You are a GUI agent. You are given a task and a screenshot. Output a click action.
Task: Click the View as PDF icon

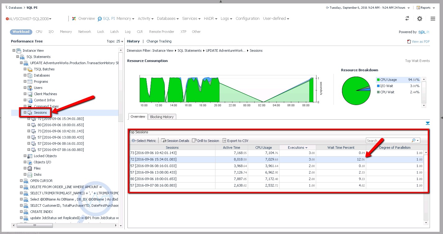click(x=409, y=42)
